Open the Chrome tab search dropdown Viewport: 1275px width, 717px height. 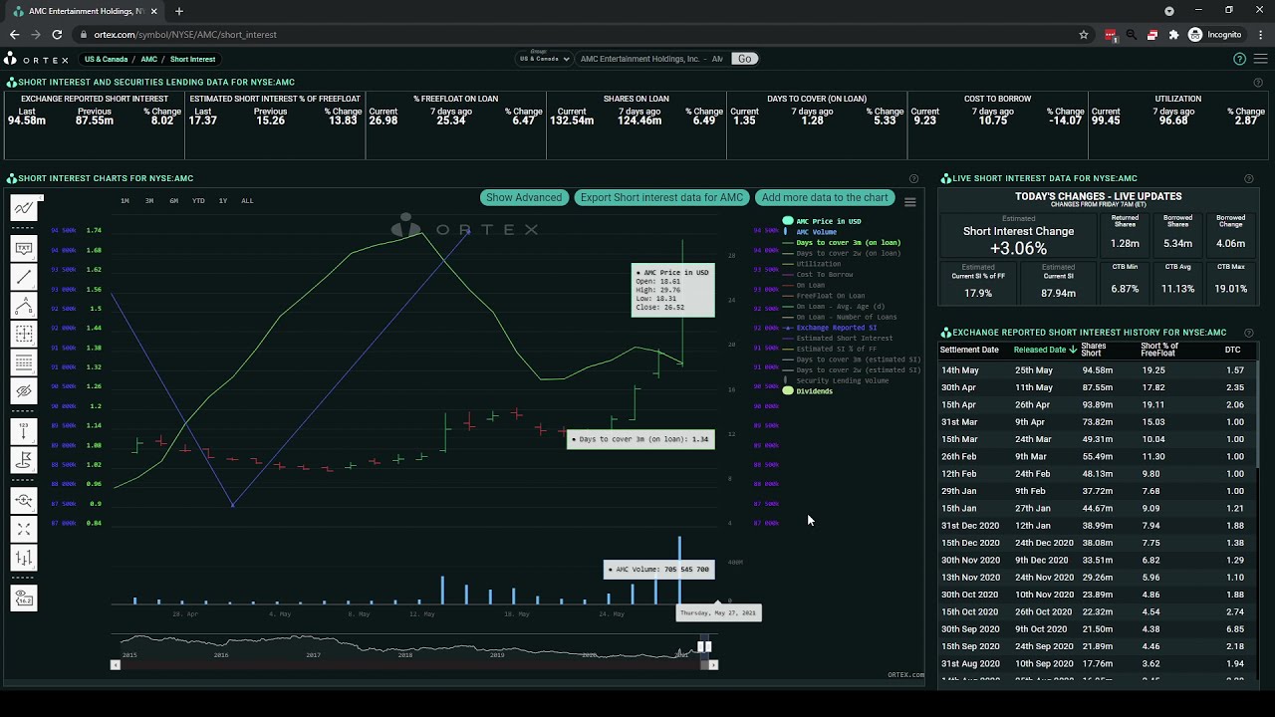[1169, 11]
